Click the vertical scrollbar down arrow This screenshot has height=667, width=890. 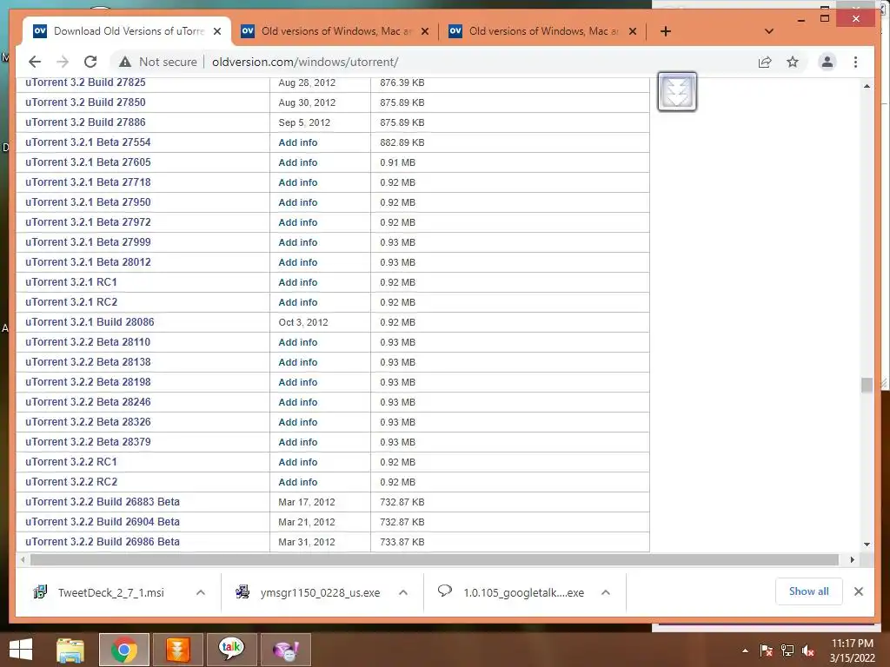[867, 545]
